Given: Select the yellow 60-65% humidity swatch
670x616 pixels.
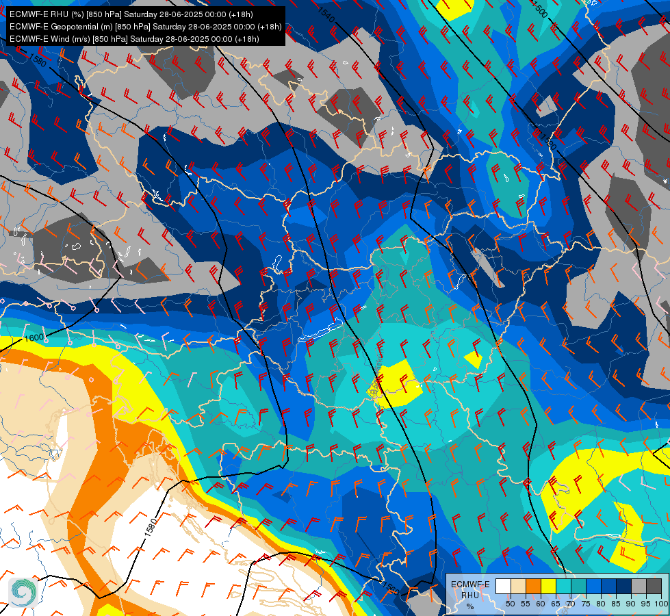Looking at the screenshot, I should click(549, 586).
